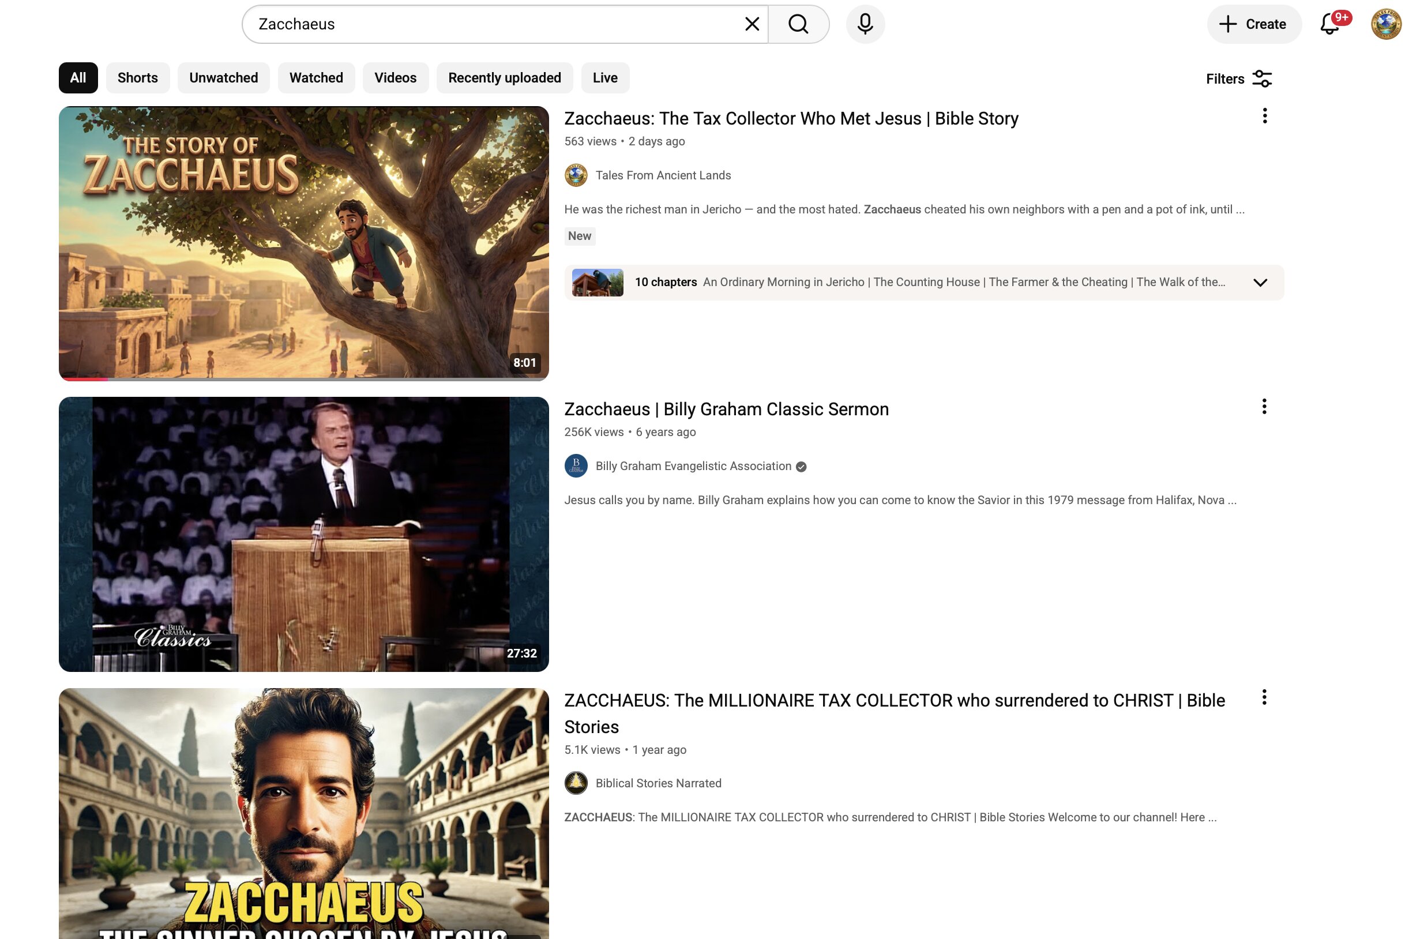Select the Videos filter chip

tap(395, 78)
